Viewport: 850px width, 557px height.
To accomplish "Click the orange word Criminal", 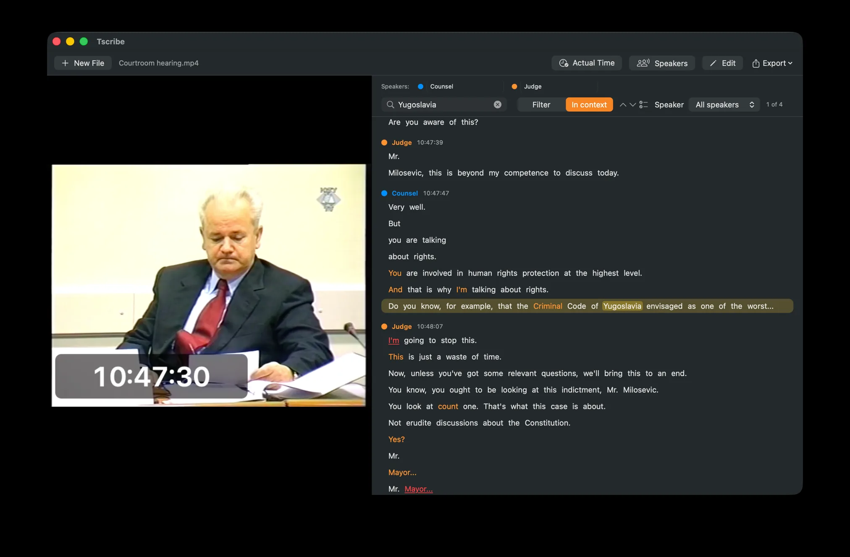I will [x=548, y=306].
